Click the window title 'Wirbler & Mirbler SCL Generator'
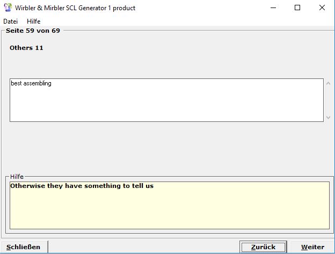Screen dimensions: 335x254 click(75, 8)
